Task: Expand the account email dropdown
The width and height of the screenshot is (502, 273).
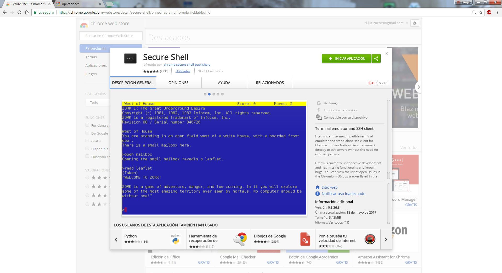Action: click(407, 23)
